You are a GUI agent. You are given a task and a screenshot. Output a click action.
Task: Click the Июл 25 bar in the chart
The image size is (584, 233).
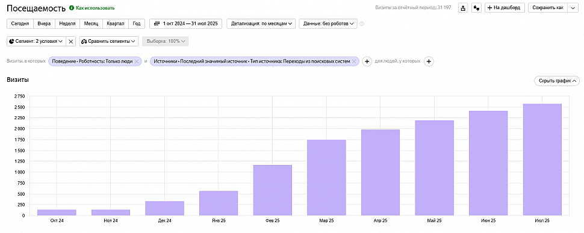[542, 160]
